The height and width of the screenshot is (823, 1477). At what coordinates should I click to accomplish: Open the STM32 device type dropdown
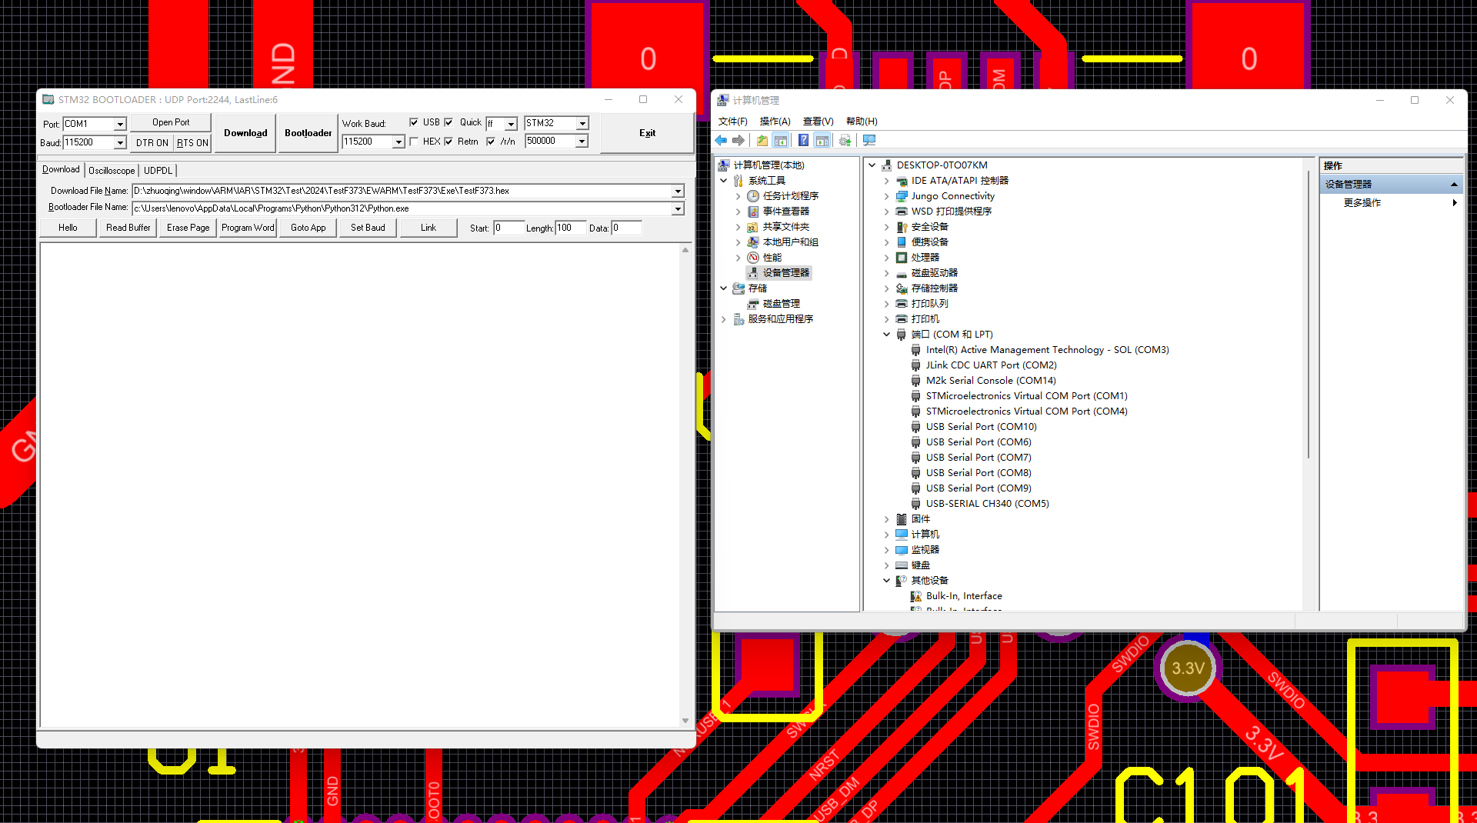coord(582,123)
